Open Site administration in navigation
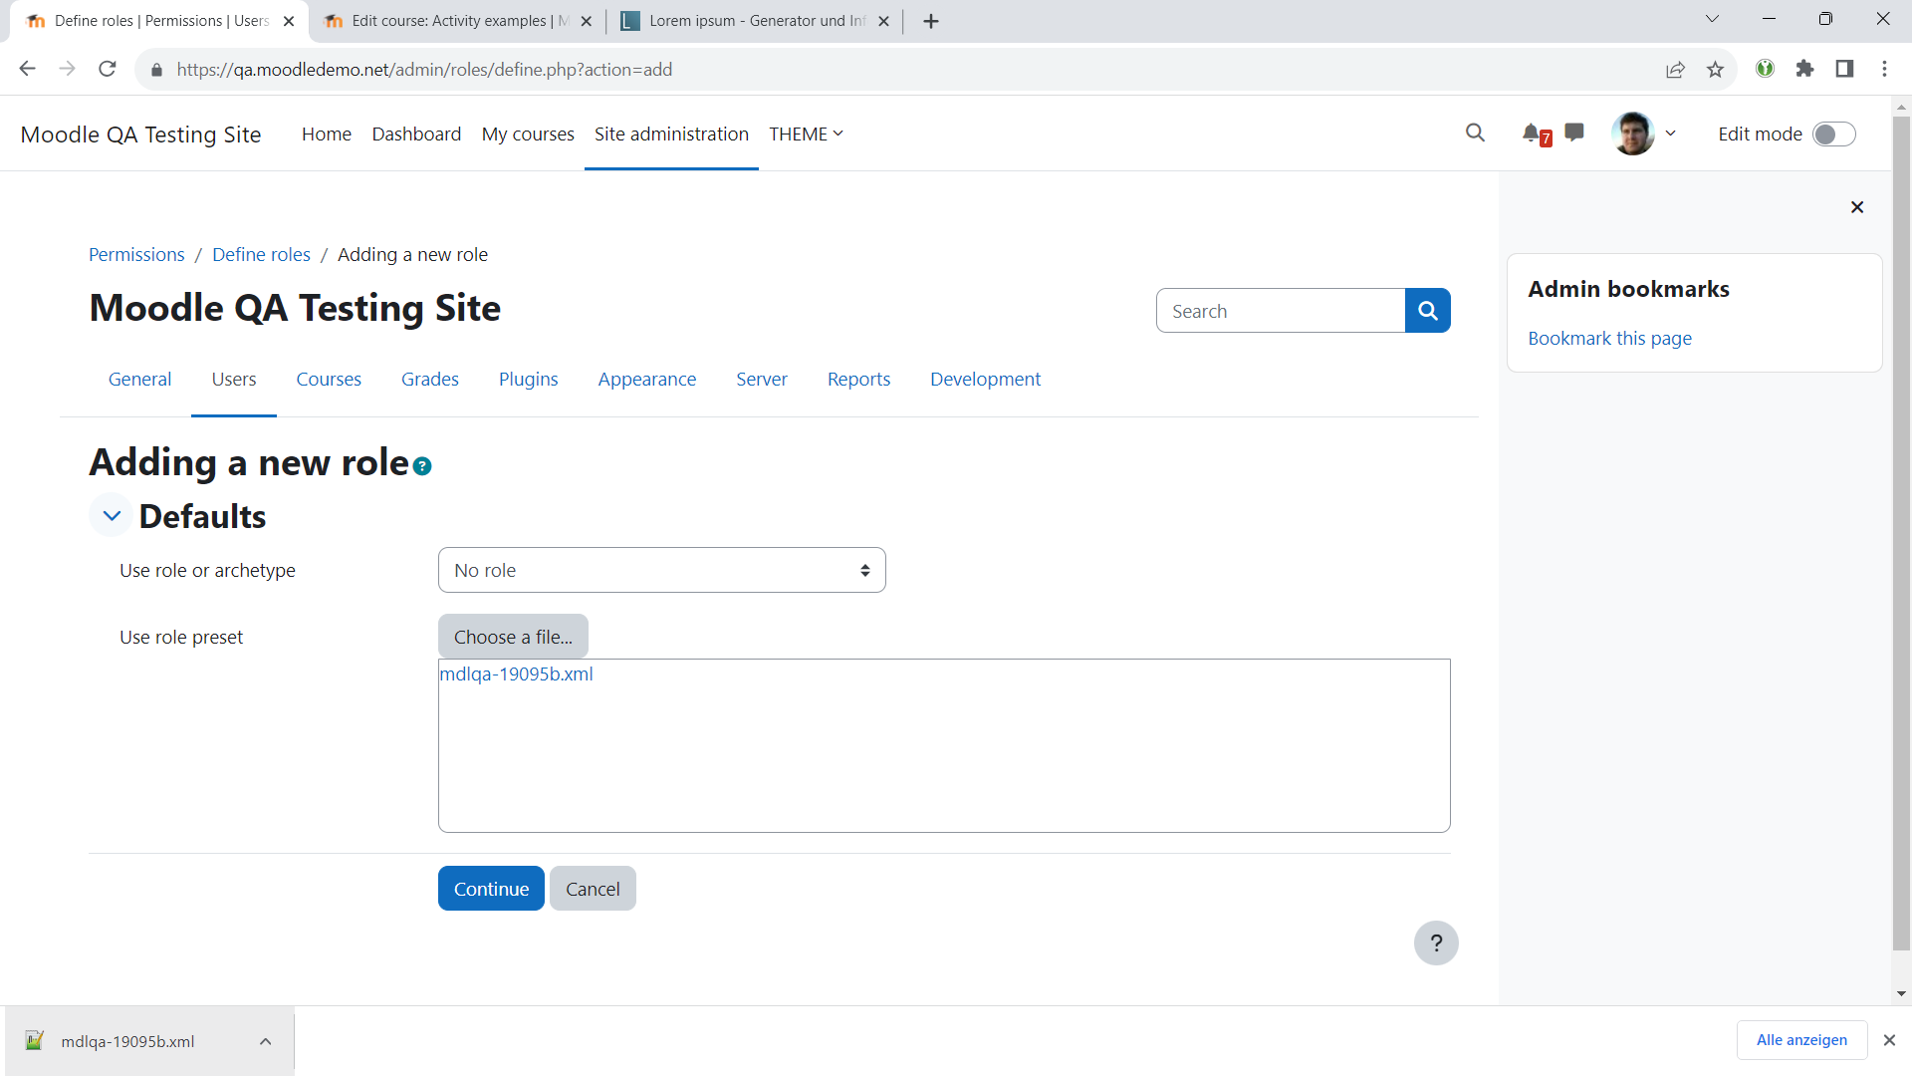The image size is (1912, 1076). (x=671, y=134)
